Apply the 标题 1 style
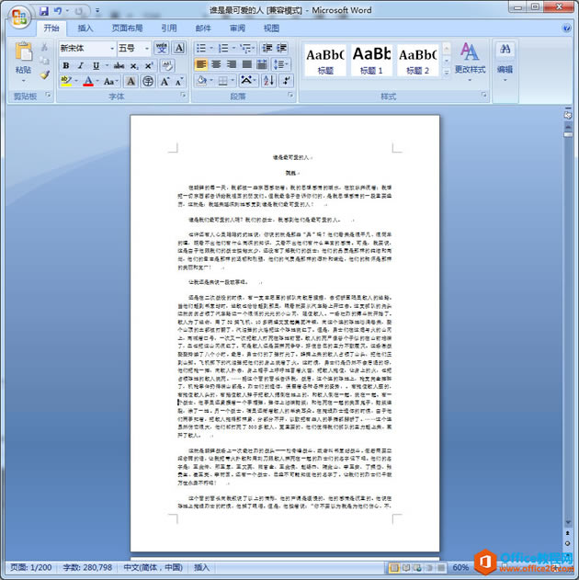 (x=371, y=61)
